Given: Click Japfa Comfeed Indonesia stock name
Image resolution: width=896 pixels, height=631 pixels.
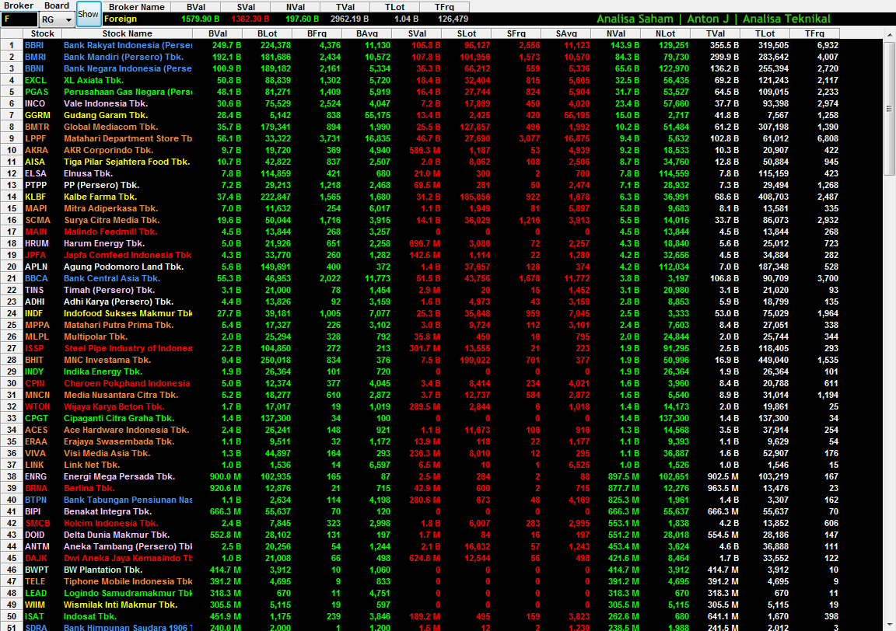Looking at the screenshot, I should coord(128,255).
